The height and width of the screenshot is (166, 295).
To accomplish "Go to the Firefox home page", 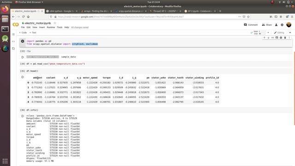I will click(x=28, y=17).
